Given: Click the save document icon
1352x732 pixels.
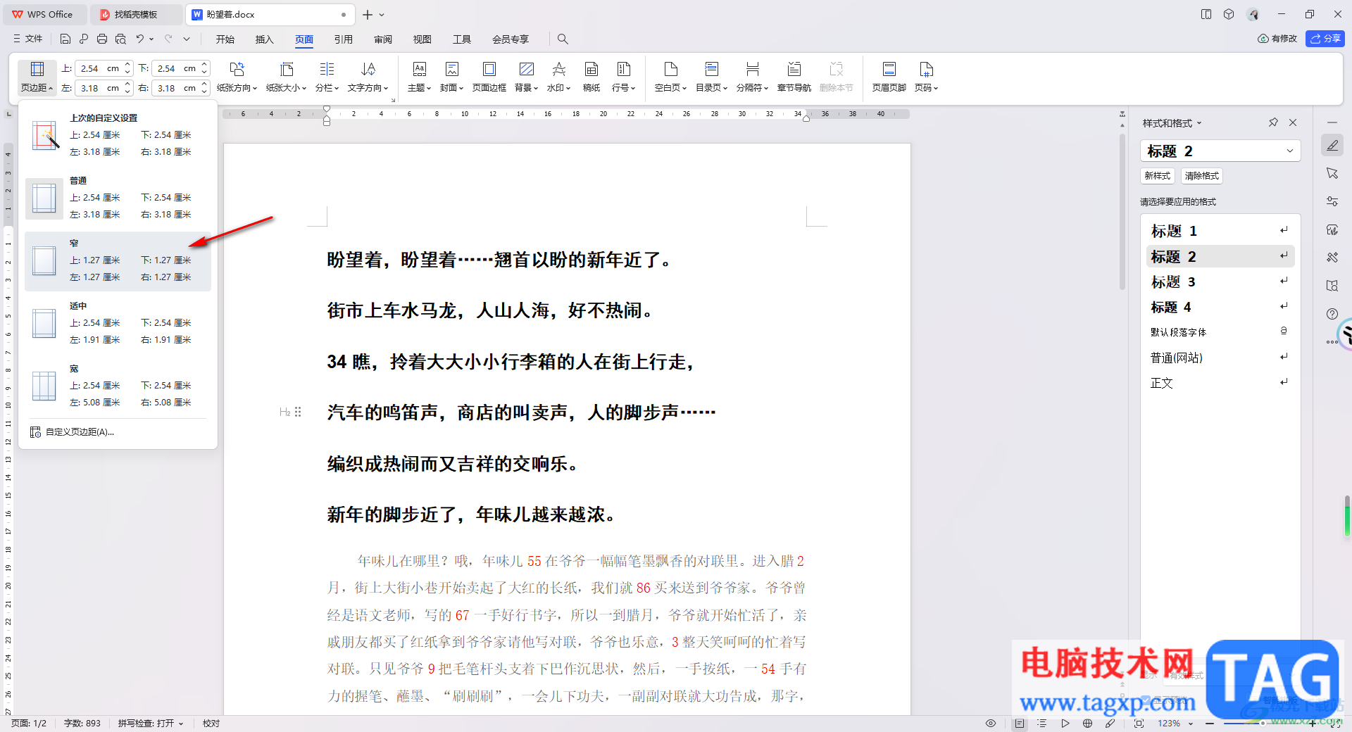Looking at the screenshot, I should pyautogui.click(x=65, y=39).
